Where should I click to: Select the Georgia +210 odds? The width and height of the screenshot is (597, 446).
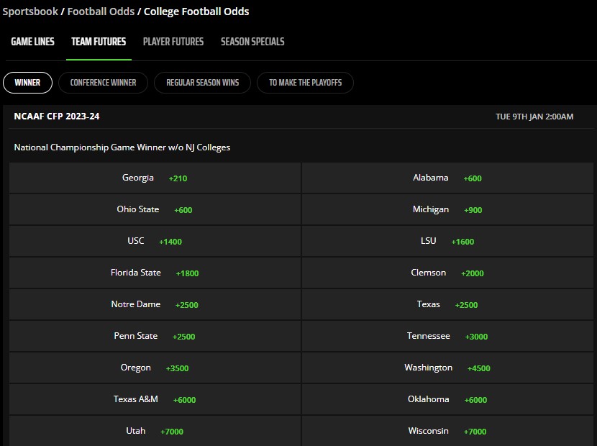(x=155, y=178)
